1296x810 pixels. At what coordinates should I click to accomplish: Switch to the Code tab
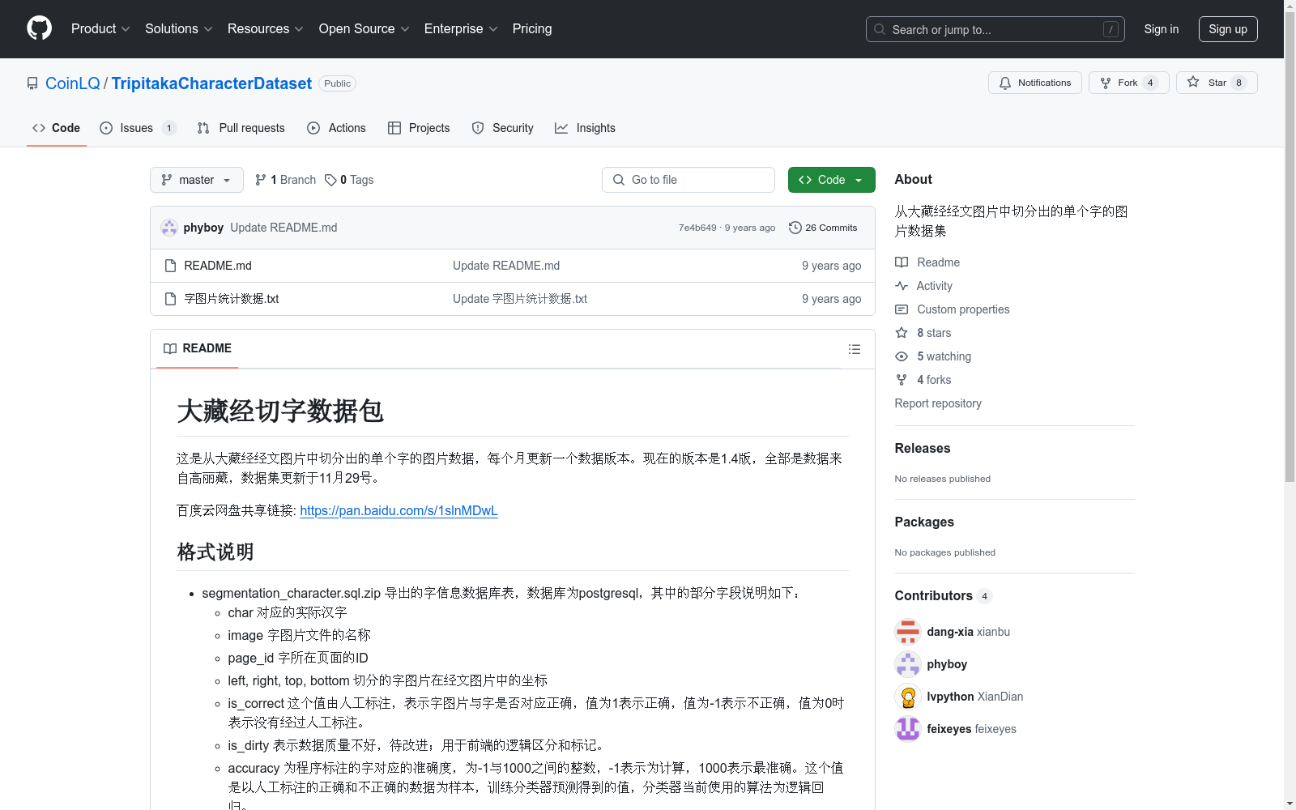56,128
